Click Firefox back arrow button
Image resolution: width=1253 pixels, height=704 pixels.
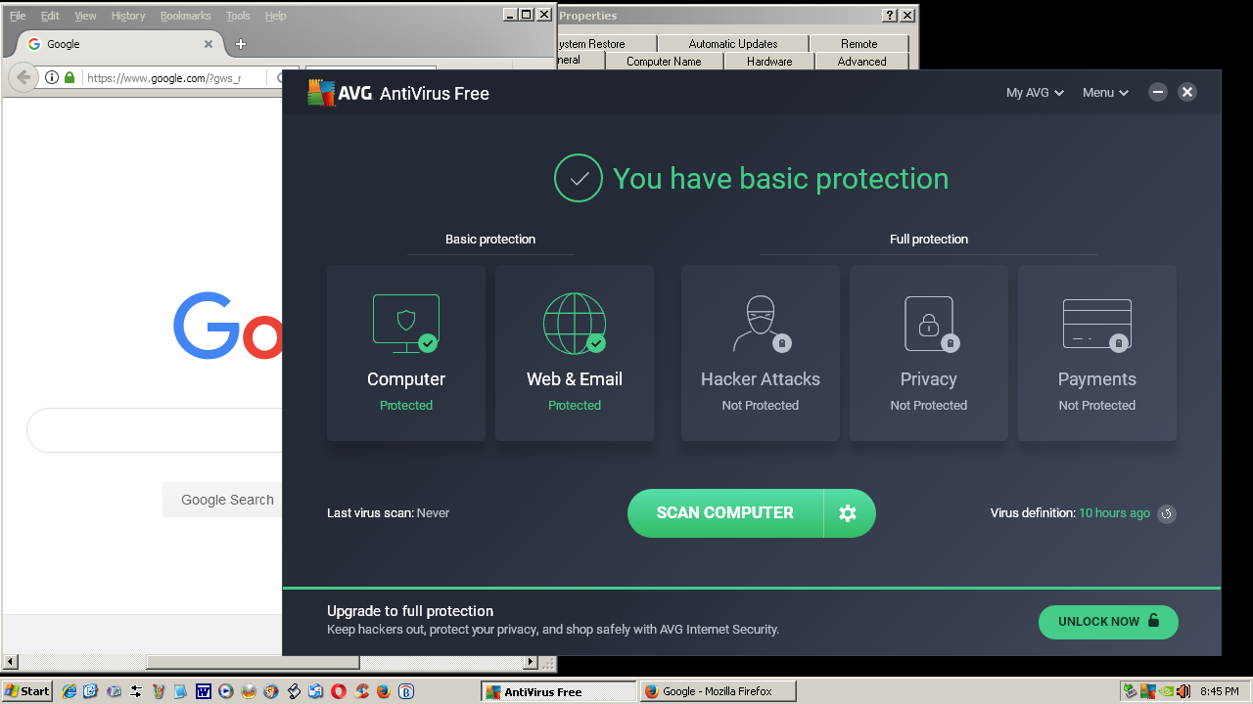tap(23, 77)
